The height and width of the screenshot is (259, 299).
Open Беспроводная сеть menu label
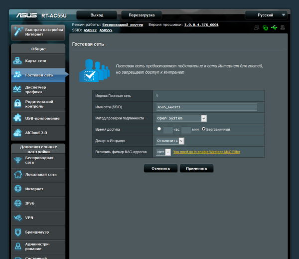pos(39,160)
